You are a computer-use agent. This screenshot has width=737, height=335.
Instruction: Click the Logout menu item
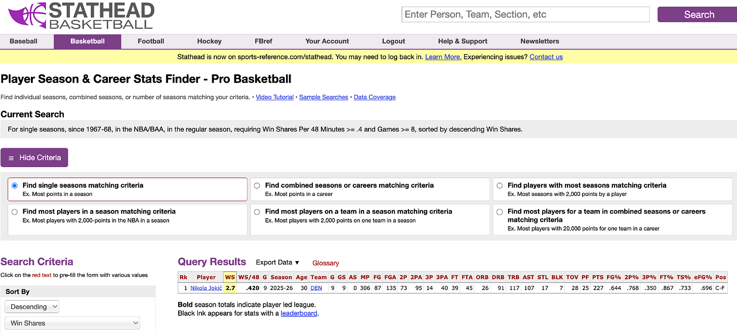tap(394, 41)
